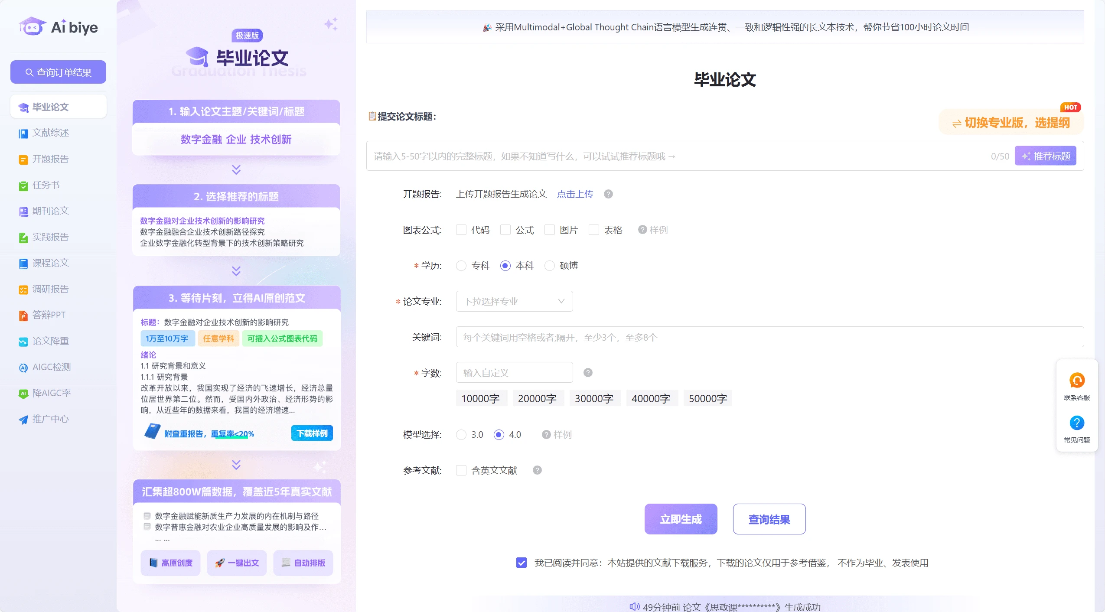This screenshot has width=1105, height=612.
Task: Click the 点击上传 upload link
Action: tap(575, 194)
